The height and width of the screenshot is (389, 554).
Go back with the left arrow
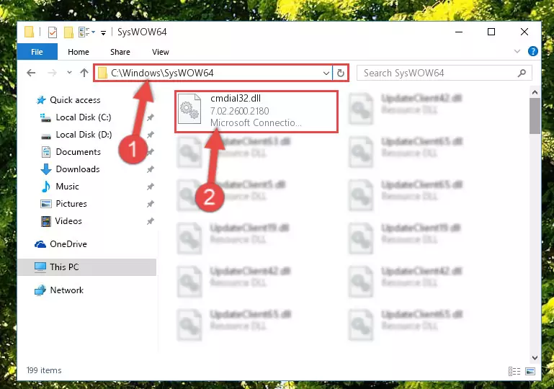[x=31, y=73]
